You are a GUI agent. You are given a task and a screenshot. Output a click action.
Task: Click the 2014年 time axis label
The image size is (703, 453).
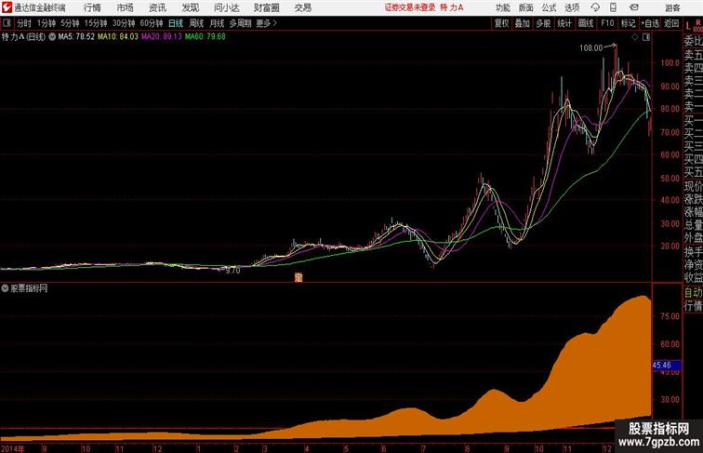13,448
